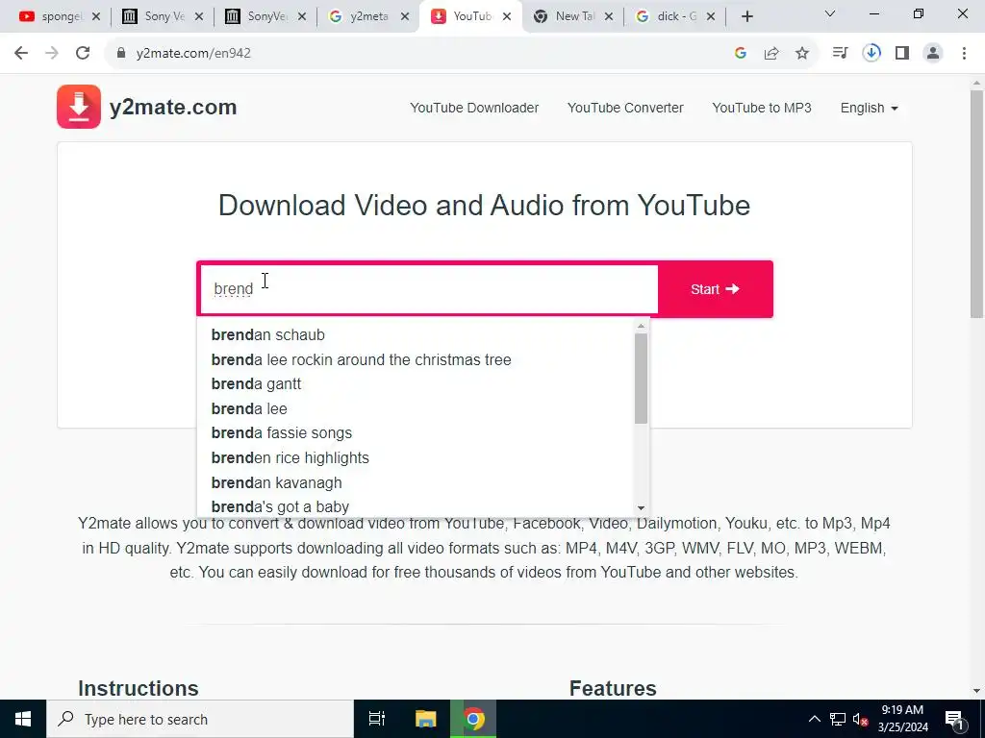Bookmark this tab with the star icon

802,54
